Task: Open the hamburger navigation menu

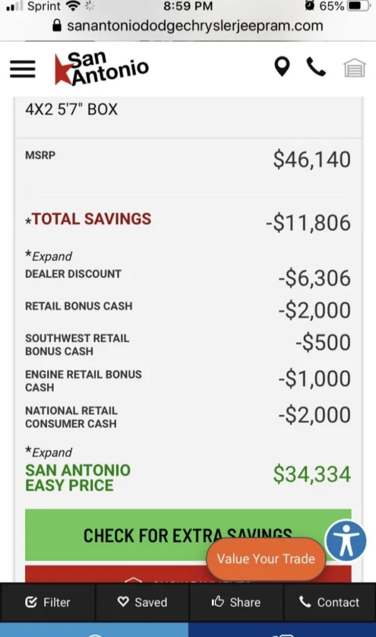Action: [23, 69]
